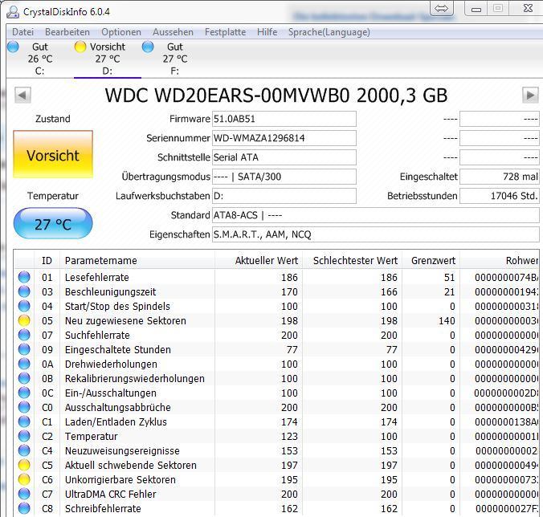Viewport: 543px width, 517px height.
Task: Click blue status icon of Ein-/Ausschaltungen row
Action: coord(24,393)
